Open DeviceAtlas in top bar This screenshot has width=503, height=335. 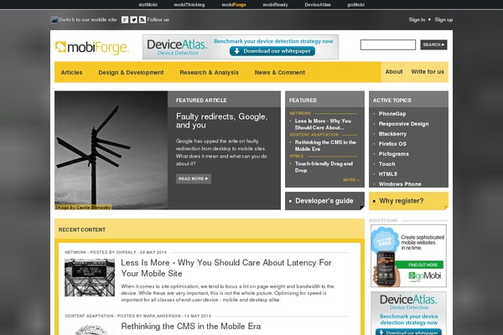[x=318, y=5]
